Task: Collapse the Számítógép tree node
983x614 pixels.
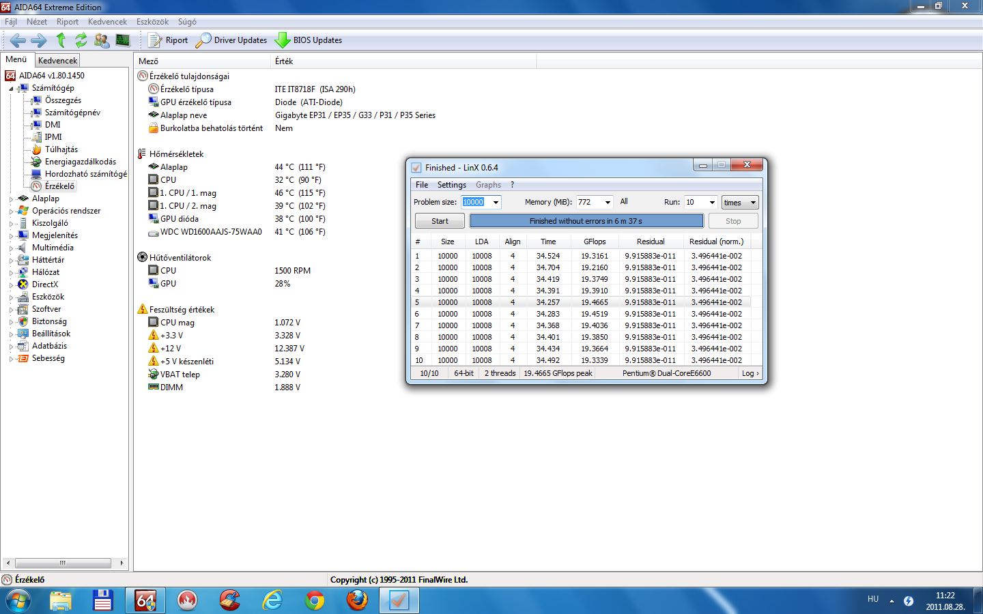Action: click(11, 89)
